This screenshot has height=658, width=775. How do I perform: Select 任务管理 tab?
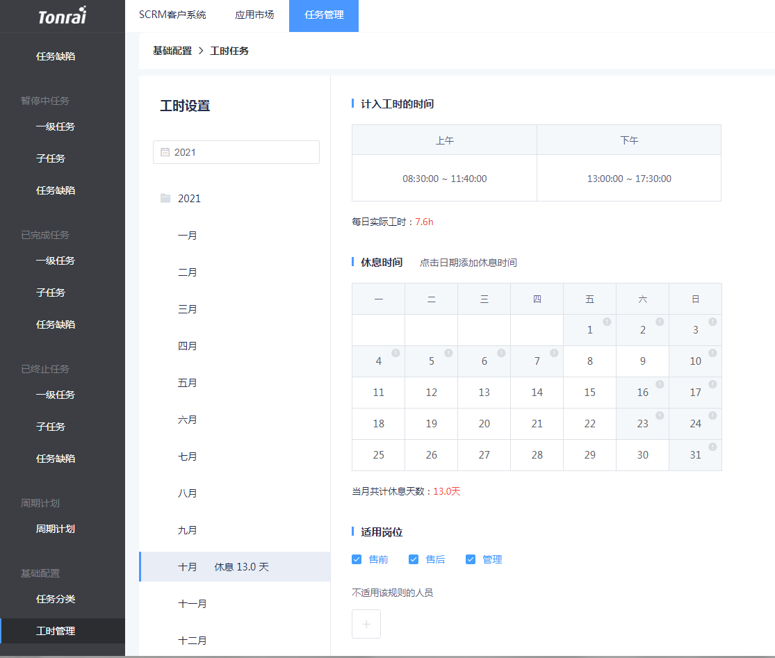(x=324, y=15)
